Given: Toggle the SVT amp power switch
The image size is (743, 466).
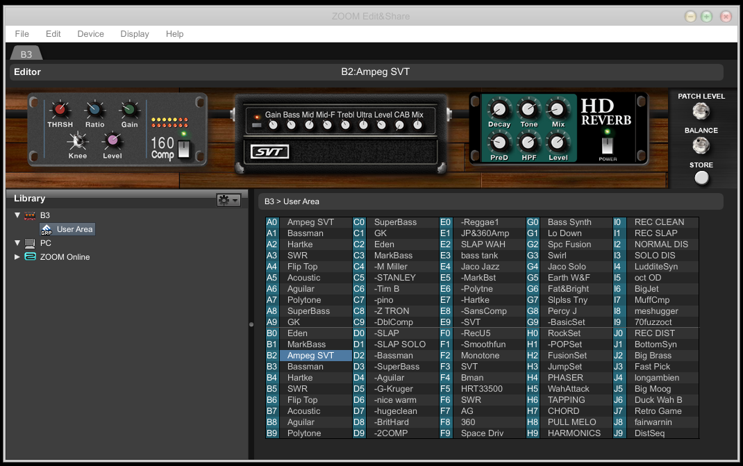Looking at the screenshot, I should coord(257,125).
